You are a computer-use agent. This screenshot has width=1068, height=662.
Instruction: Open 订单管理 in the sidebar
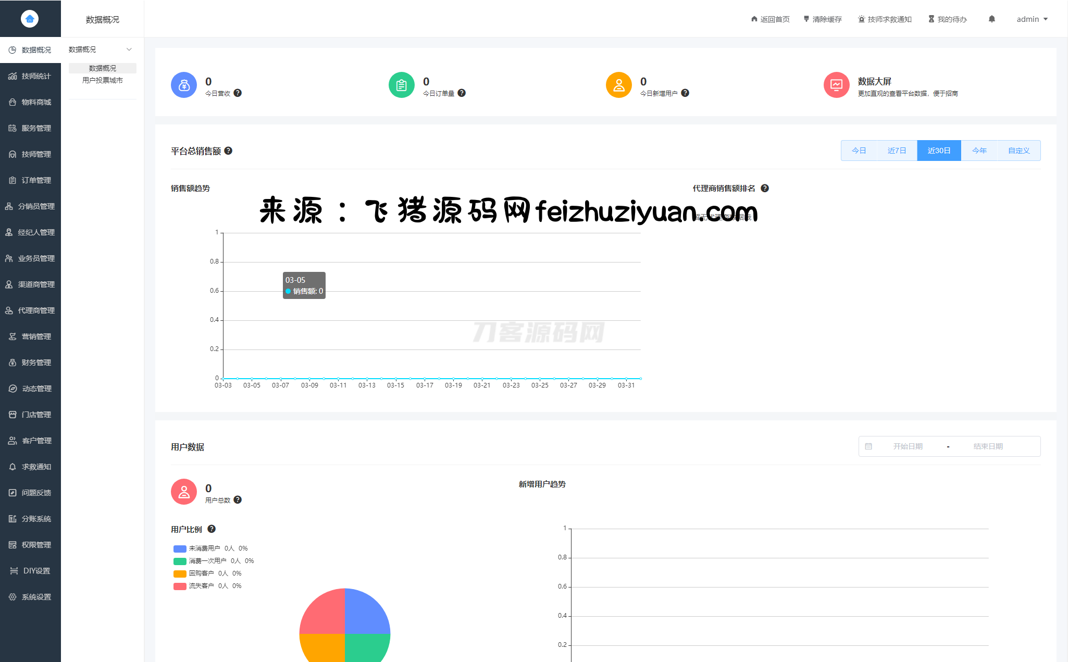click(36, 180)
